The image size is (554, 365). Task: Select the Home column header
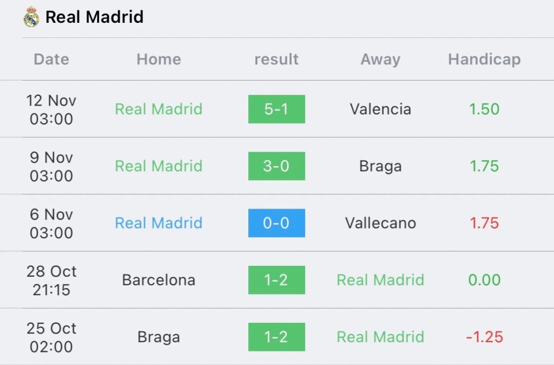point(159,59)
